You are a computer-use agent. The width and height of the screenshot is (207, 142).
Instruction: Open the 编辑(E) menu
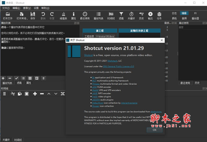[17, 8]
